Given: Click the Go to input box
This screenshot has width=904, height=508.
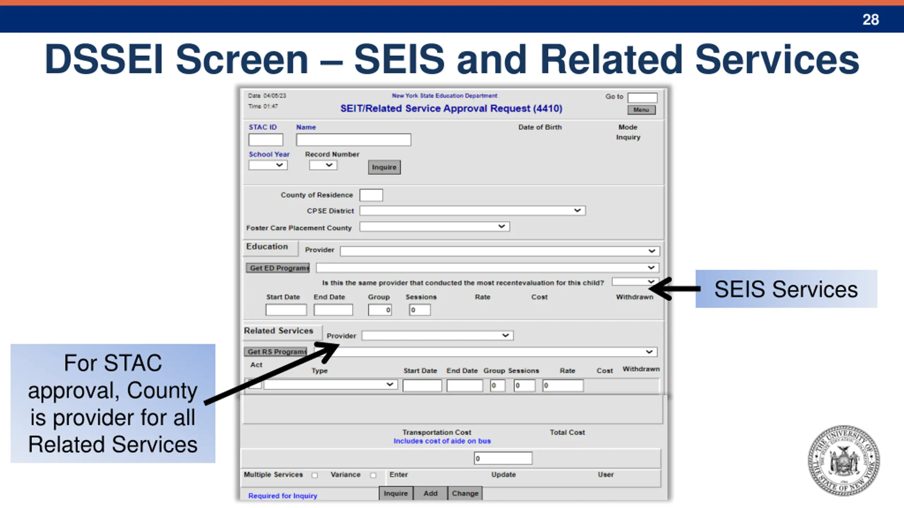Looking at the screenshot, I should pyautogui.click(x=642, y=97).
